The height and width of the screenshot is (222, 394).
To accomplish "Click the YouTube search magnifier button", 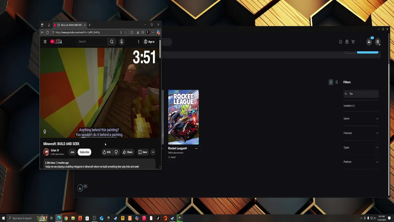I will tap(112, 42).
